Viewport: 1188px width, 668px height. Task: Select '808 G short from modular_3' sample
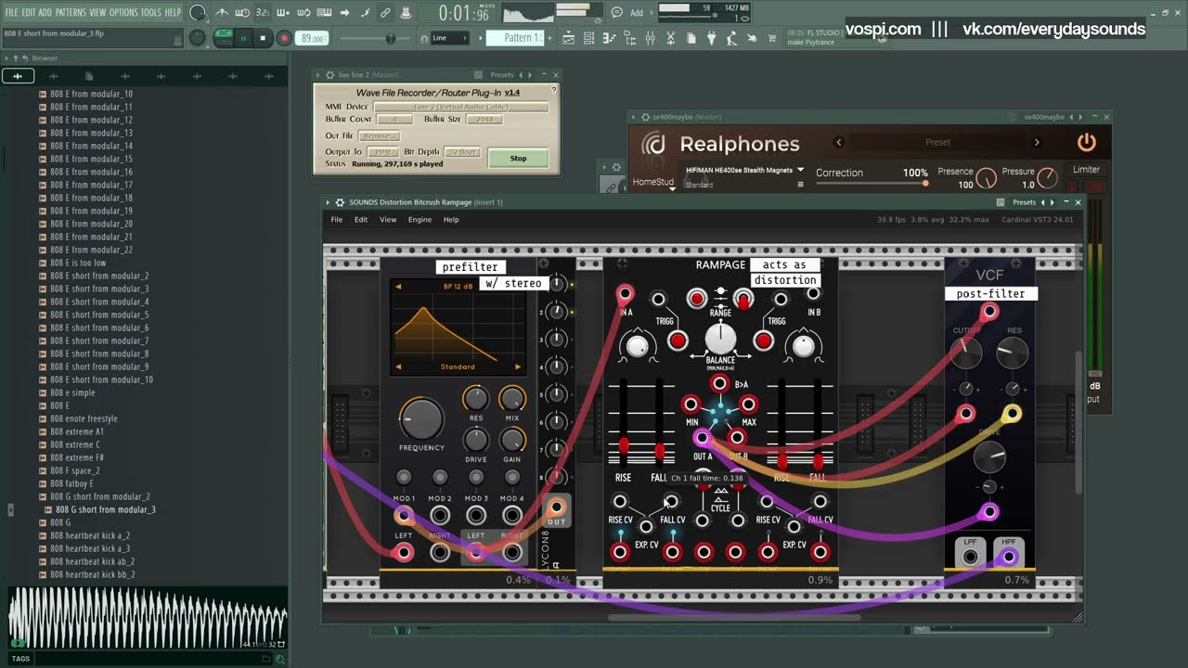(x=105, y=509)
